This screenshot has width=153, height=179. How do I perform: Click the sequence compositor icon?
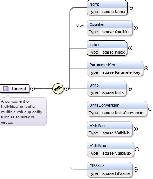pyautogui.click(x=58, y=88)
